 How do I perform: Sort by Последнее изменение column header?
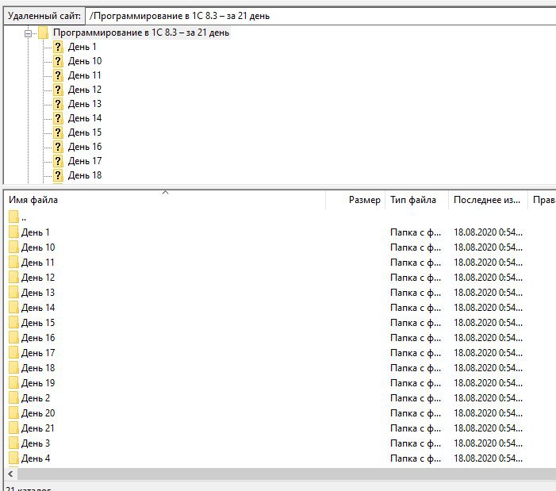pyautogui.click(x=488, y=200)
